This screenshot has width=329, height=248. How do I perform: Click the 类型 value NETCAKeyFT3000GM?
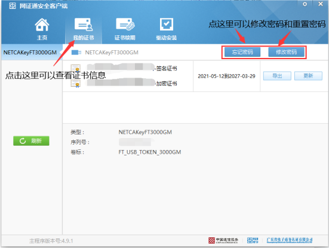(x=145, y=132)
